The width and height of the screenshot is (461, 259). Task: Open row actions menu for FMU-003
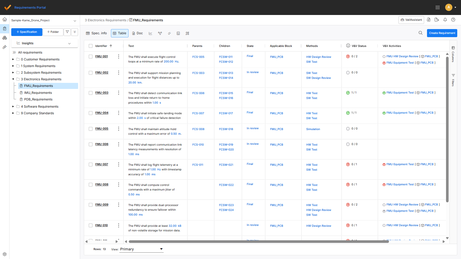[118, 93]
